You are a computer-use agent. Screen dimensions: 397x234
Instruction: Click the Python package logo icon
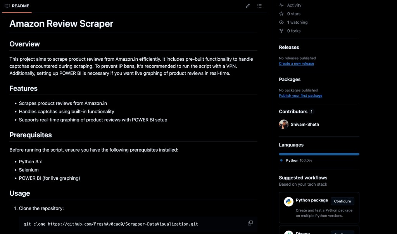point(288,202)
